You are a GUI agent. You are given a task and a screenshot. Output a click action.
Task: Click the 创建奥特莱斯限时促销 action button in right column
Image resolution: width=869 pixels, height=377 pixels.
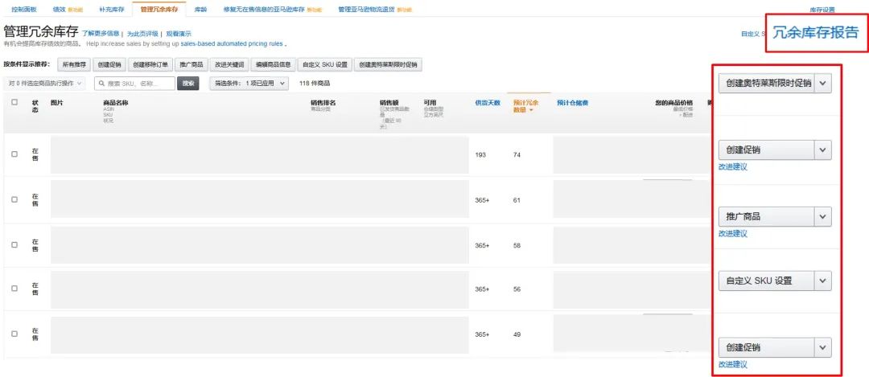767,83
